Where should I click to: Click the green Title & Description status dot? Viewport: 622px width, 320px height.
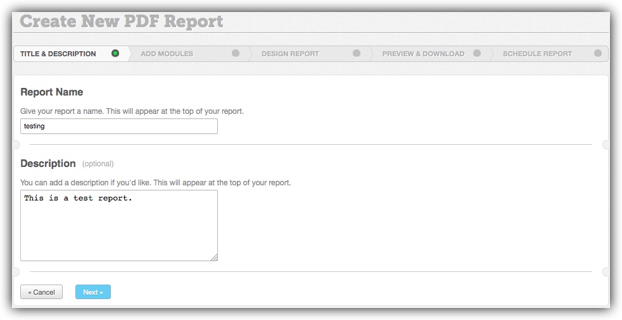tap(115, 53)
